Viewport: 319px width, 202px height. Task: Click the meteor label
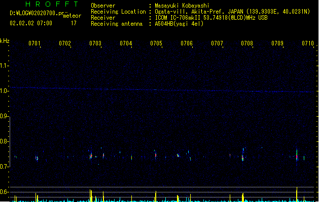72,16
